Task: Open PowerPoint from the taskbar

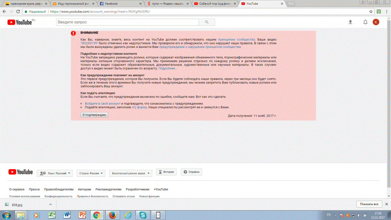Action: [x=82, y=215]
